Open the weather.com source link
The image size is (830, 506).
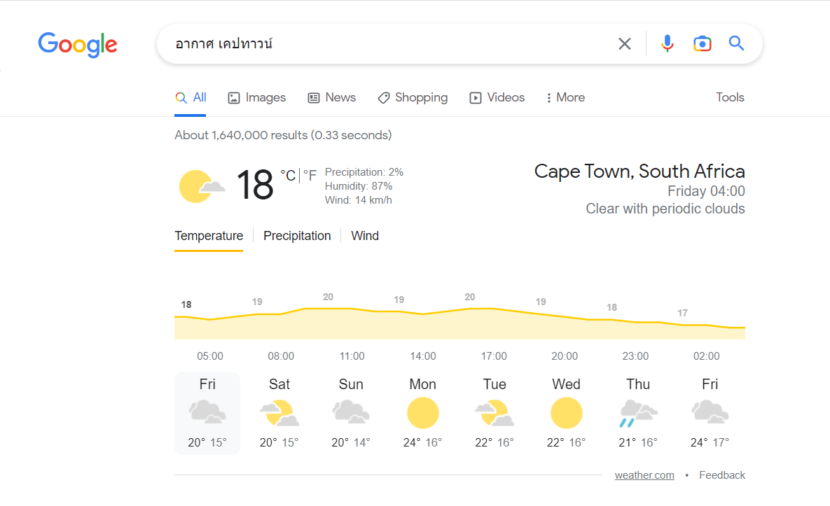[x=644, y=475]
